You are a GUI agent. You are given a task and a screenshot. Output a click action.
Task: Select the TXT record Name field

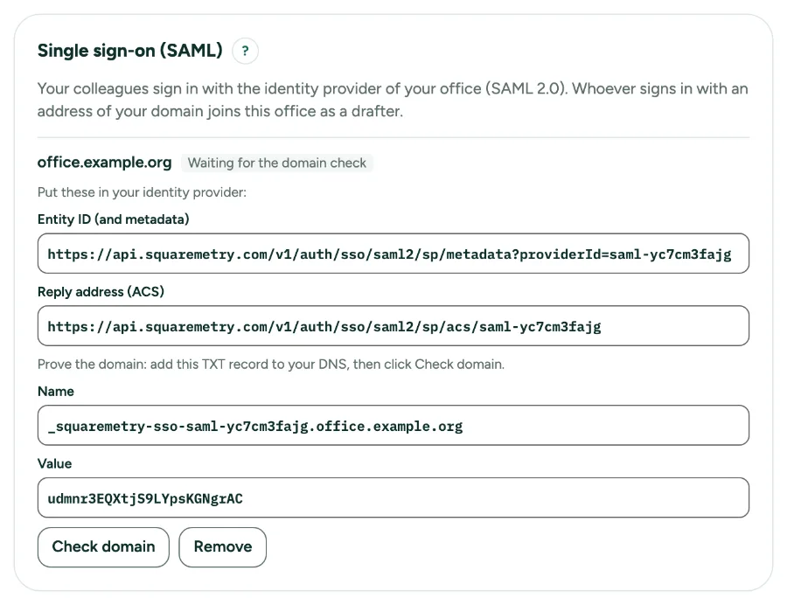coord(393,426)
